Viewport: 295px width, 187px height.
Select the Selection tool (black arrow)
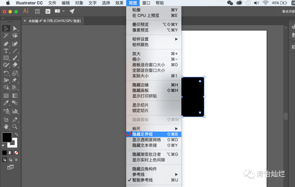[x=6, y=28]
